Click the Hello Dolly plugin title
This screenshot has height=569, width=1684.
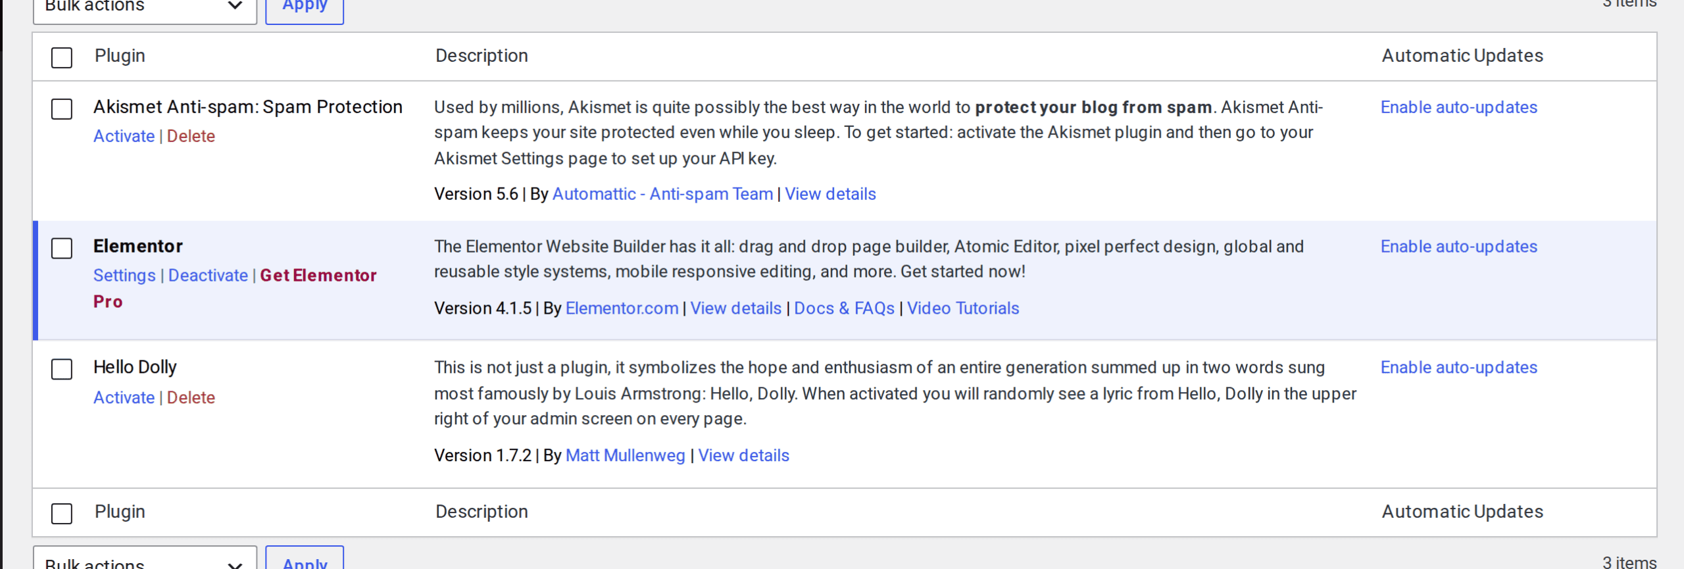click(135, 367)
